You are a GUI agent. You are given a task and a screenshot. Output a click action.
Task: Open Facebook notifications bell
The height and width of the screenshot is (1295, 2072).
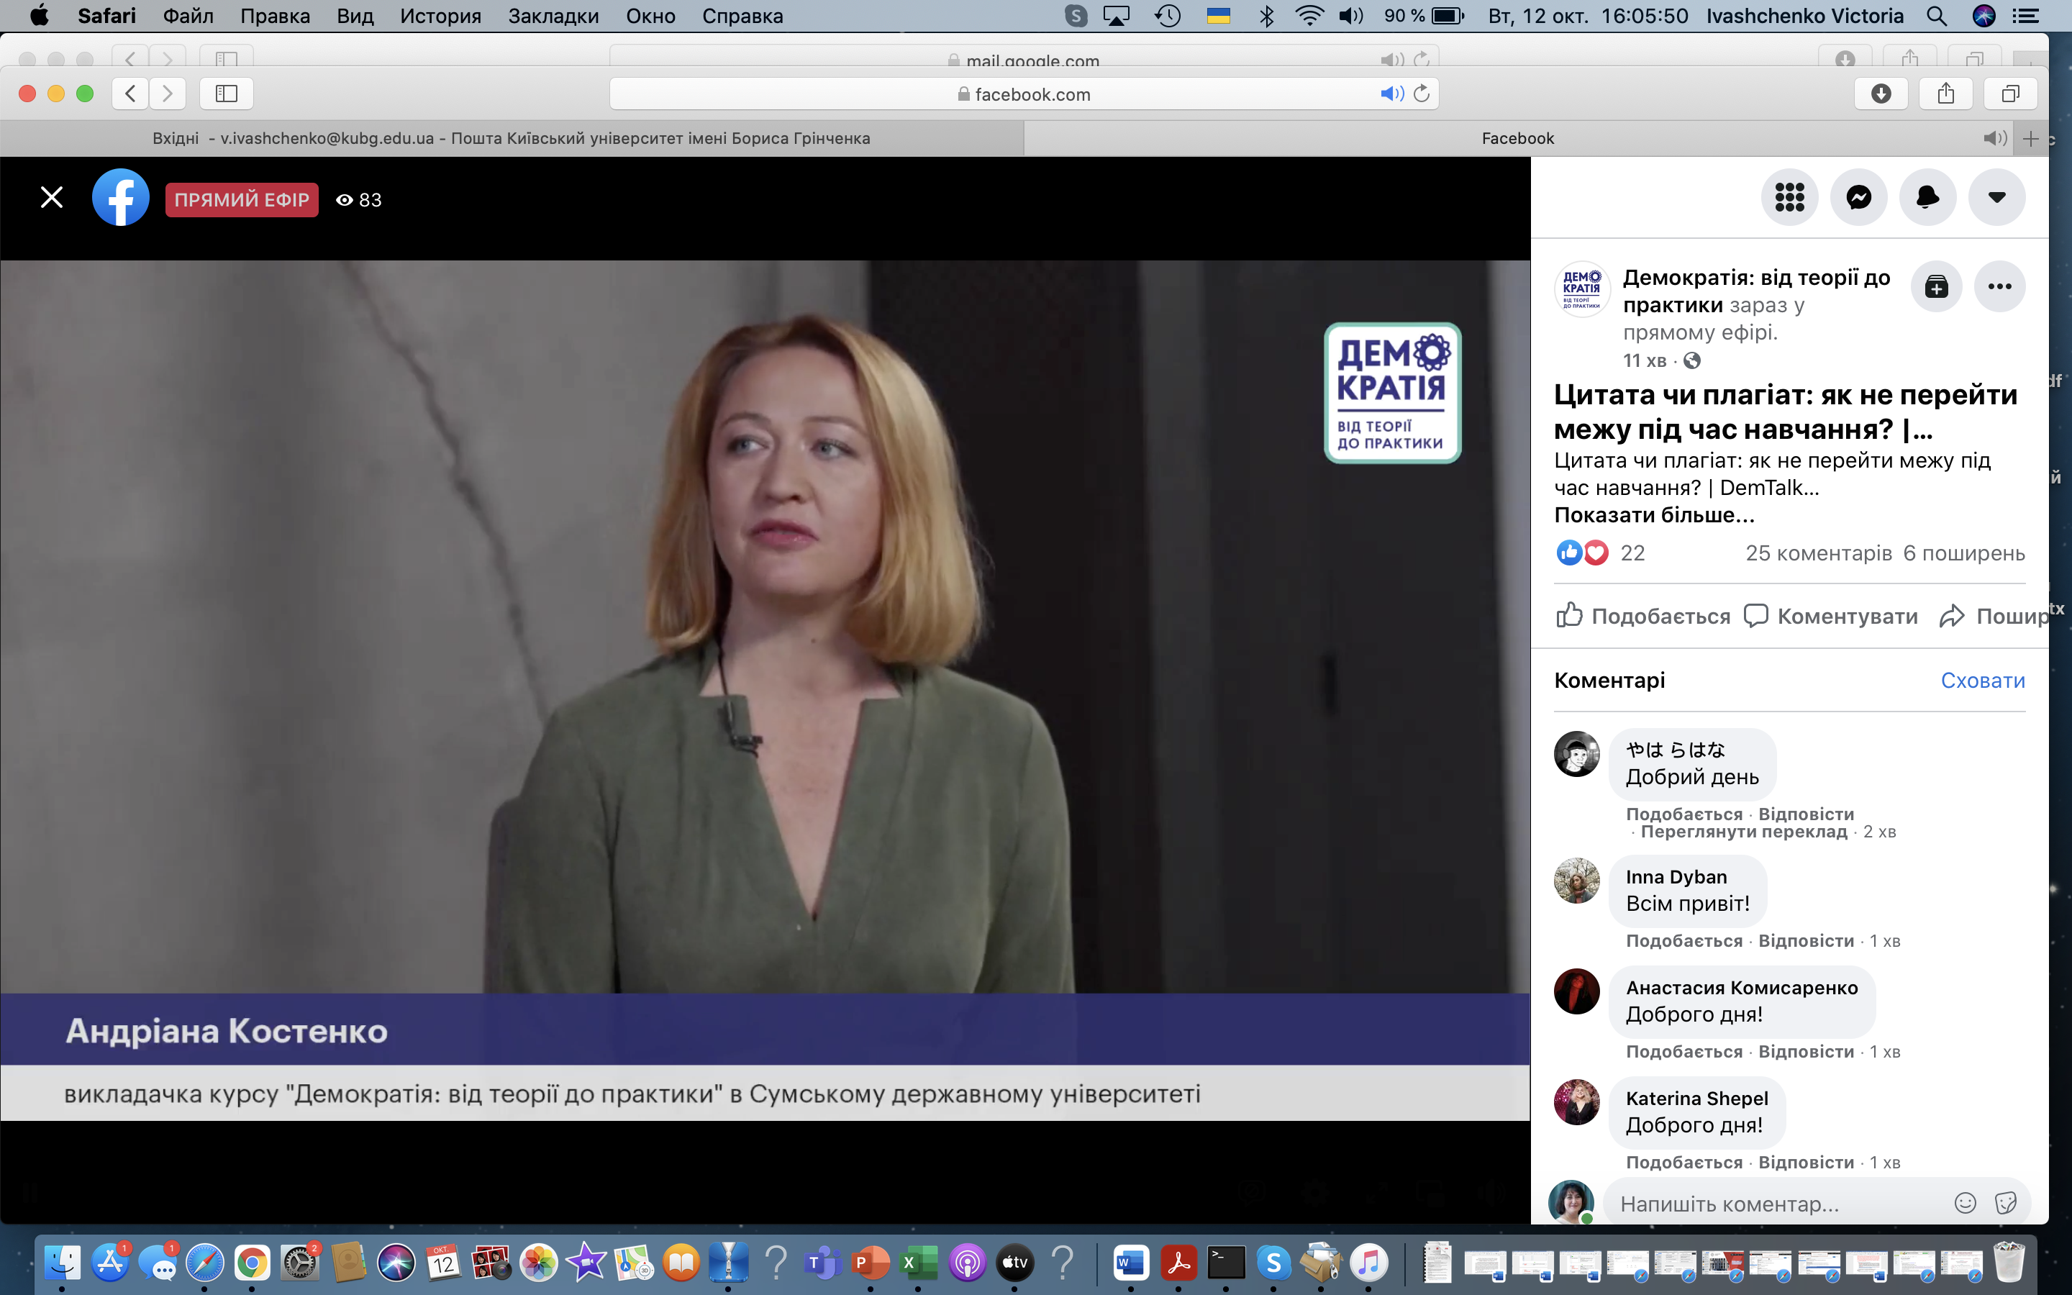(x=1927, y=198)
